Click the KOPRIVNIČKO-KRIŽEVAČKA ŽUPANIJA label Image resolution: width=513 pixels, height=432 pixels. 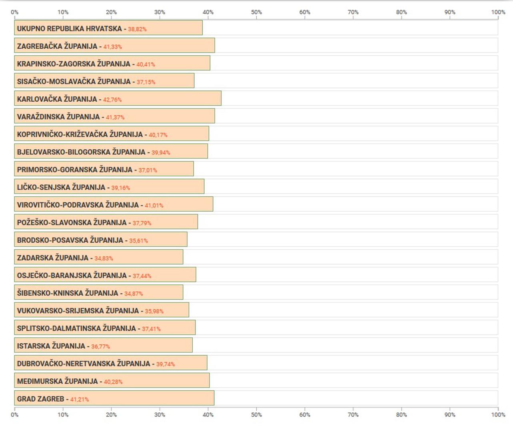80,134
